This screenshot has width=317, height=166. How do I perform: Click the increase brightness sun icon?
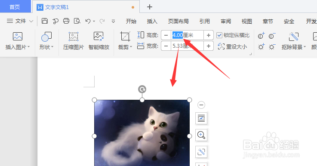(x=261, y=47)
